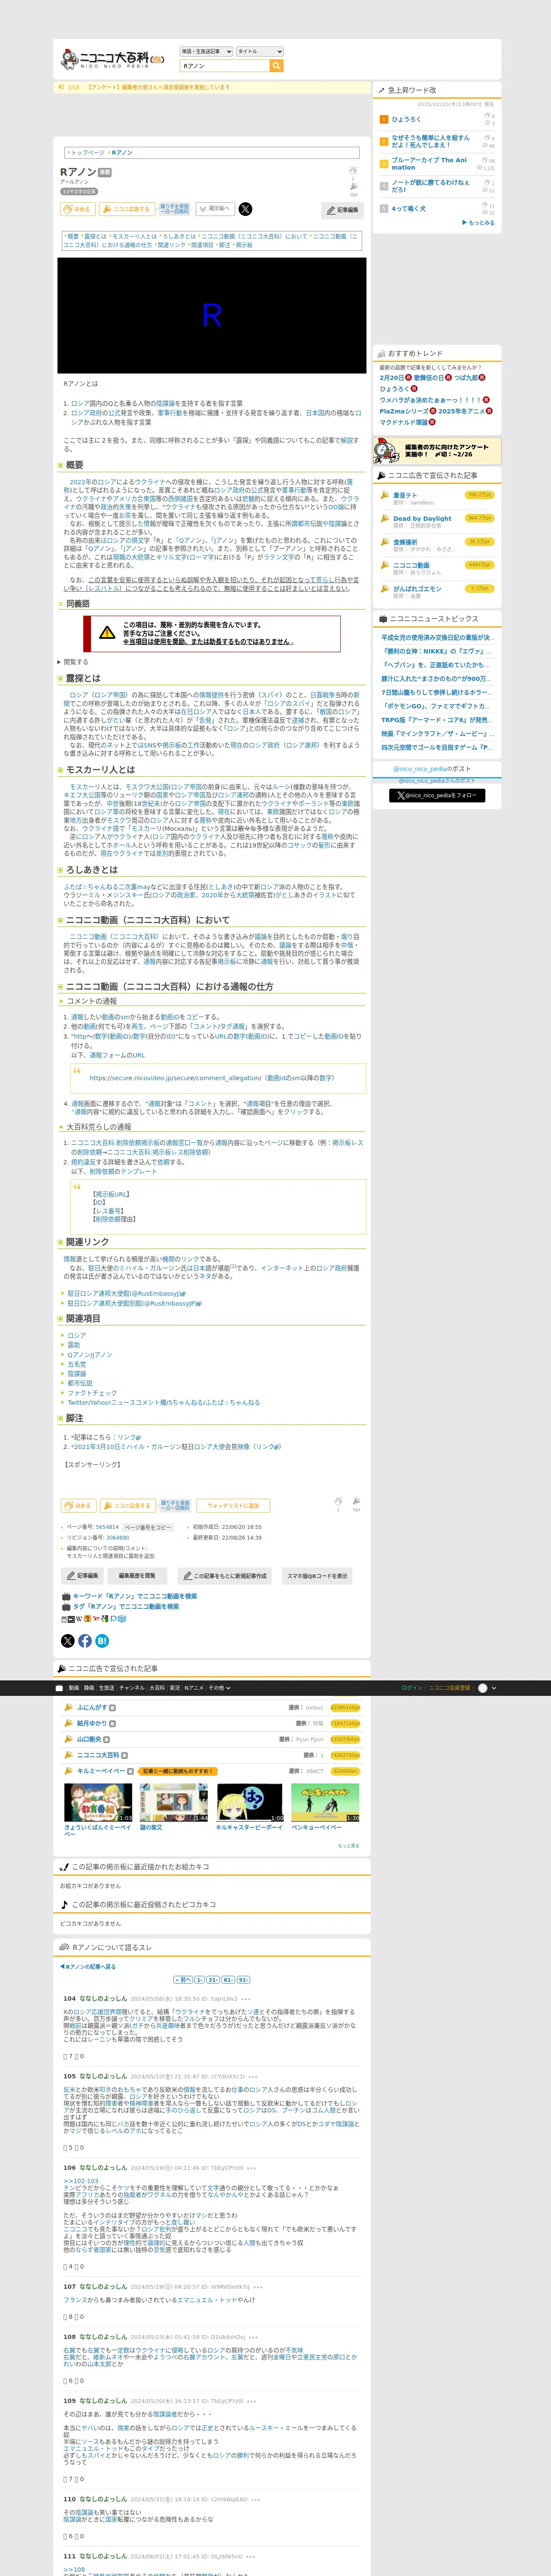This screenshot has height=2576, width=551.
Task: Open the user avatar dropdown in nav bar
Action: 487,1688
